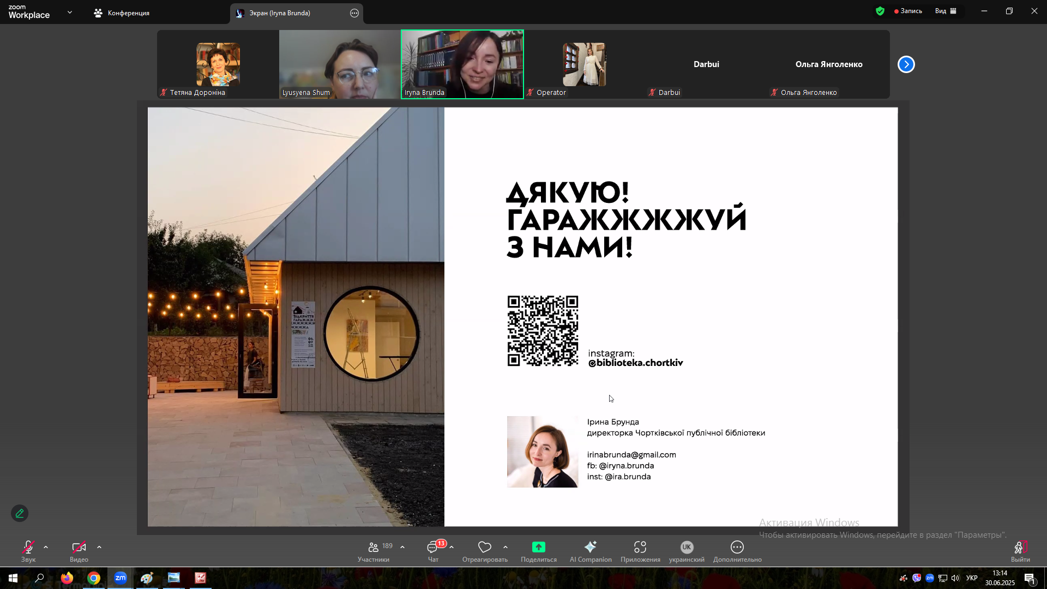Click the green encryption shield icon
Screen dimensions: 1047x589
coord(880,11)
